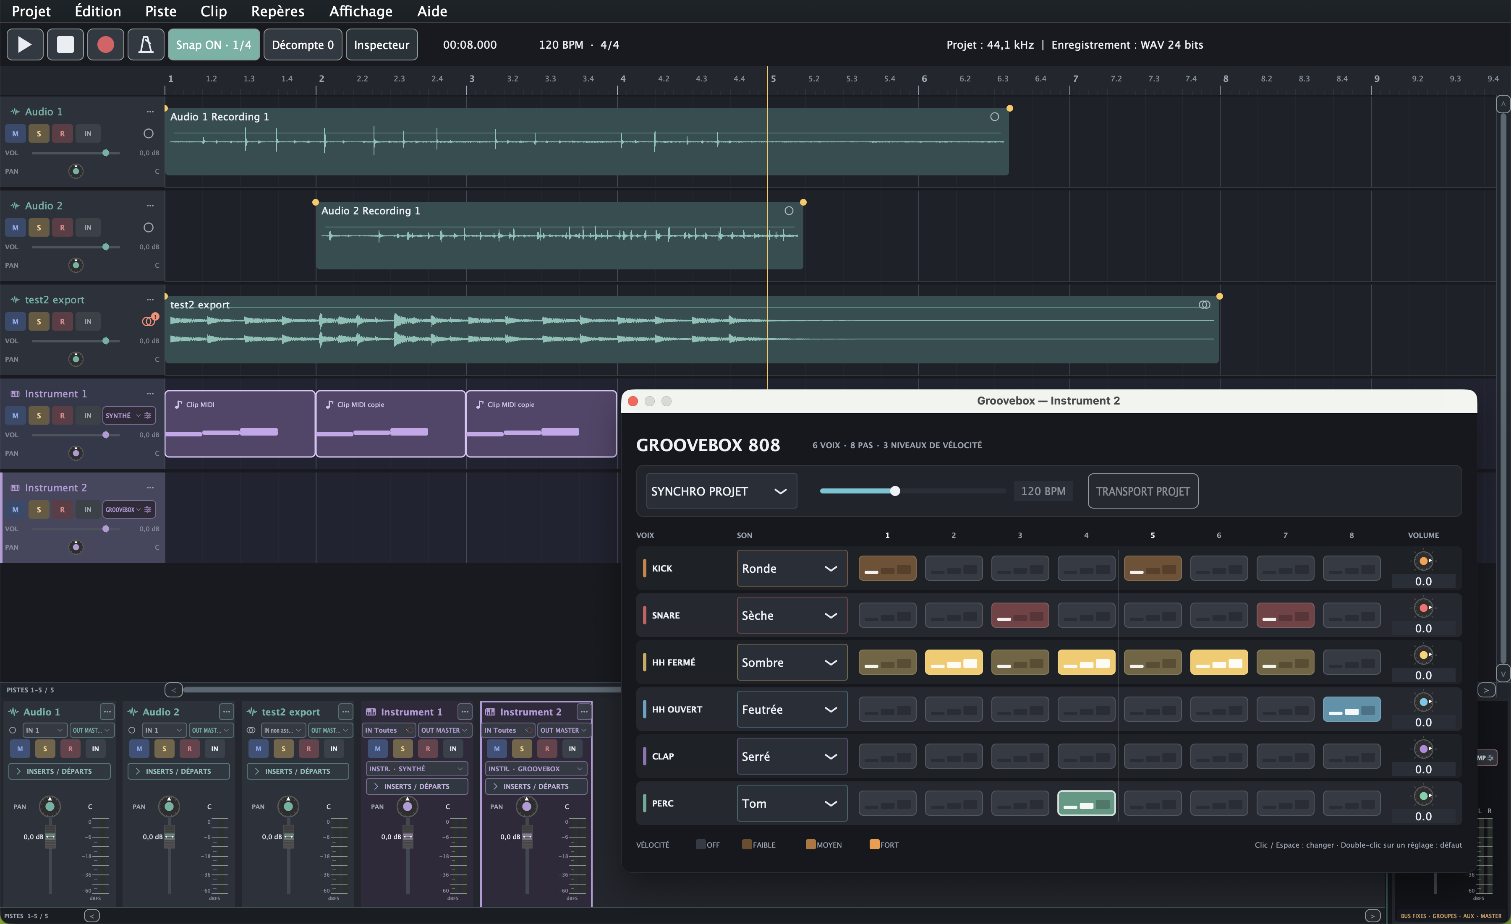This screenshot has height=924, width=1511.
Task: Open the KICK sound dropdown Ronde
Action: [792, 569]
